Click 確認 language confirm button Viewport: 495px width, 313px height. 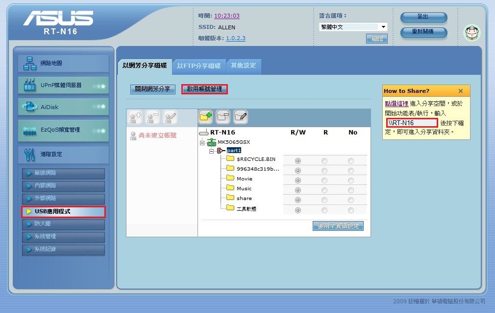(x=377, y=39)
